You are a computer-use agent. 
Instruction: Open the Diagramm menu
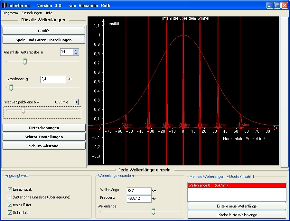[10, 13]
